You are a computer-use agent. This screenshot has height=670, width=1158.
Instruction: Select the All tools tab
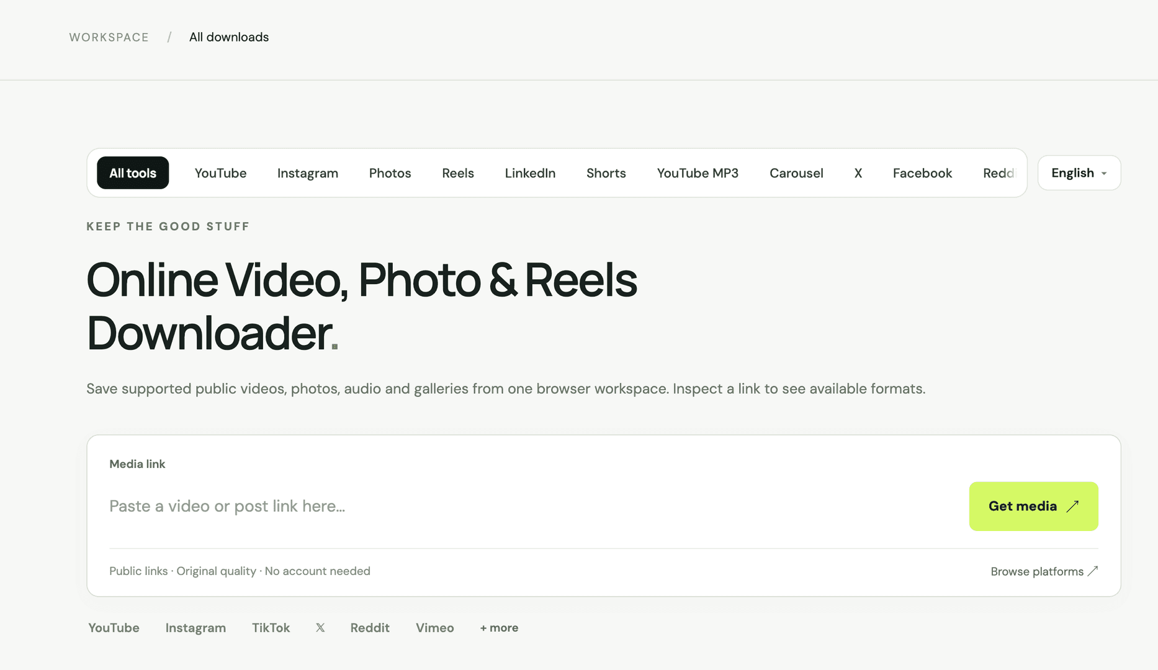pyautogui.click(x=133, y=173)
